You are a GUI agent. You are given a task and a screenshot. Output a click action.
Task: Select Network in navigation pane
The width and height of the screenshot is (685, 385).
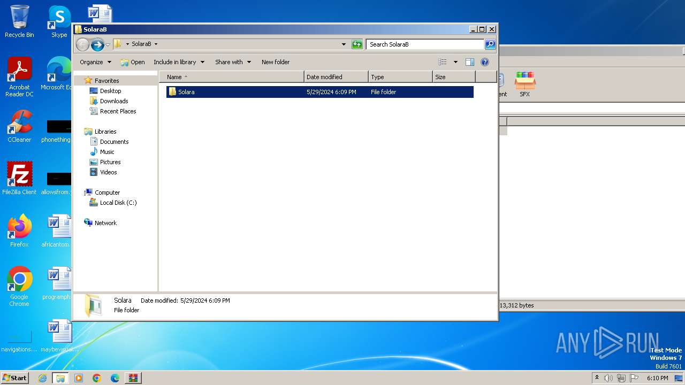[105, 223]
